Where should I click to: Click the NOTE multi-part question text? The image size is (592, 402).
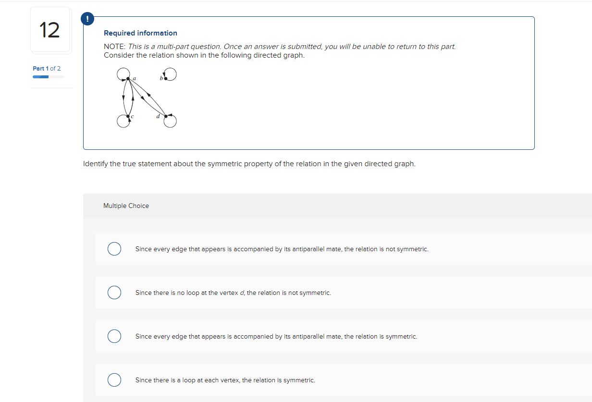pyautogui.click(x=280, y=46)
